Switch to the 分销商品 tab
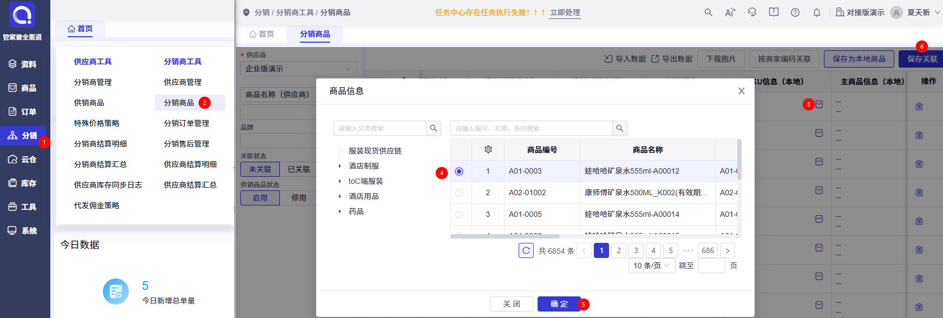 pos(315,34)
